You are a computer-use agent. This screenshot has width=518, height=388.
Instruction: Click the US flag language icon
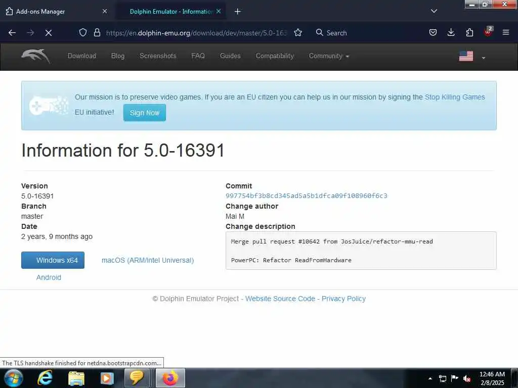point(466,56)
